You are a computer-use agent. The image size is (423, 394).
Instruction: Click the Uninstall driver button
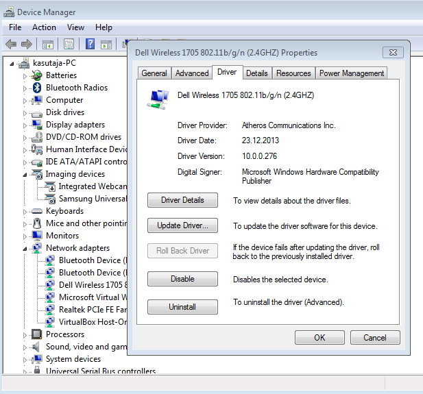(x=182, y=307)
